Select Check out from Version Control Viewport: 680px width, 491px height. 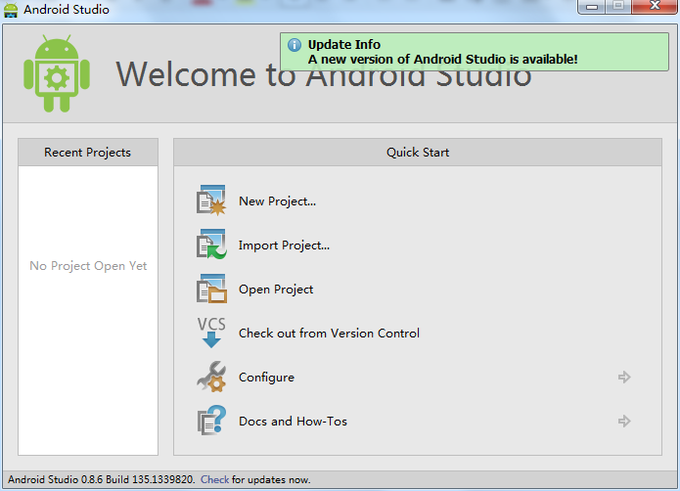pyautogui.click(x=329, y=334)
